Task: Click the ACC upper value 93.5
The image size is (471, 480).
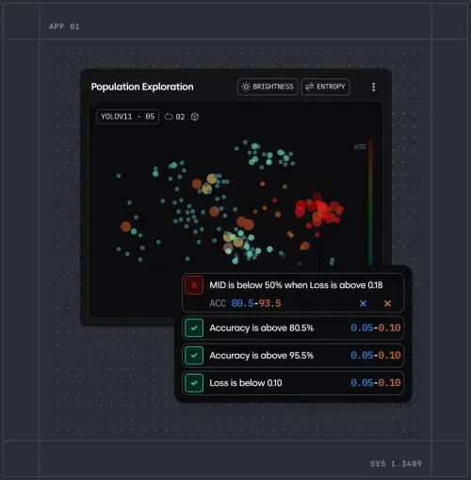Action: (269, 303)
